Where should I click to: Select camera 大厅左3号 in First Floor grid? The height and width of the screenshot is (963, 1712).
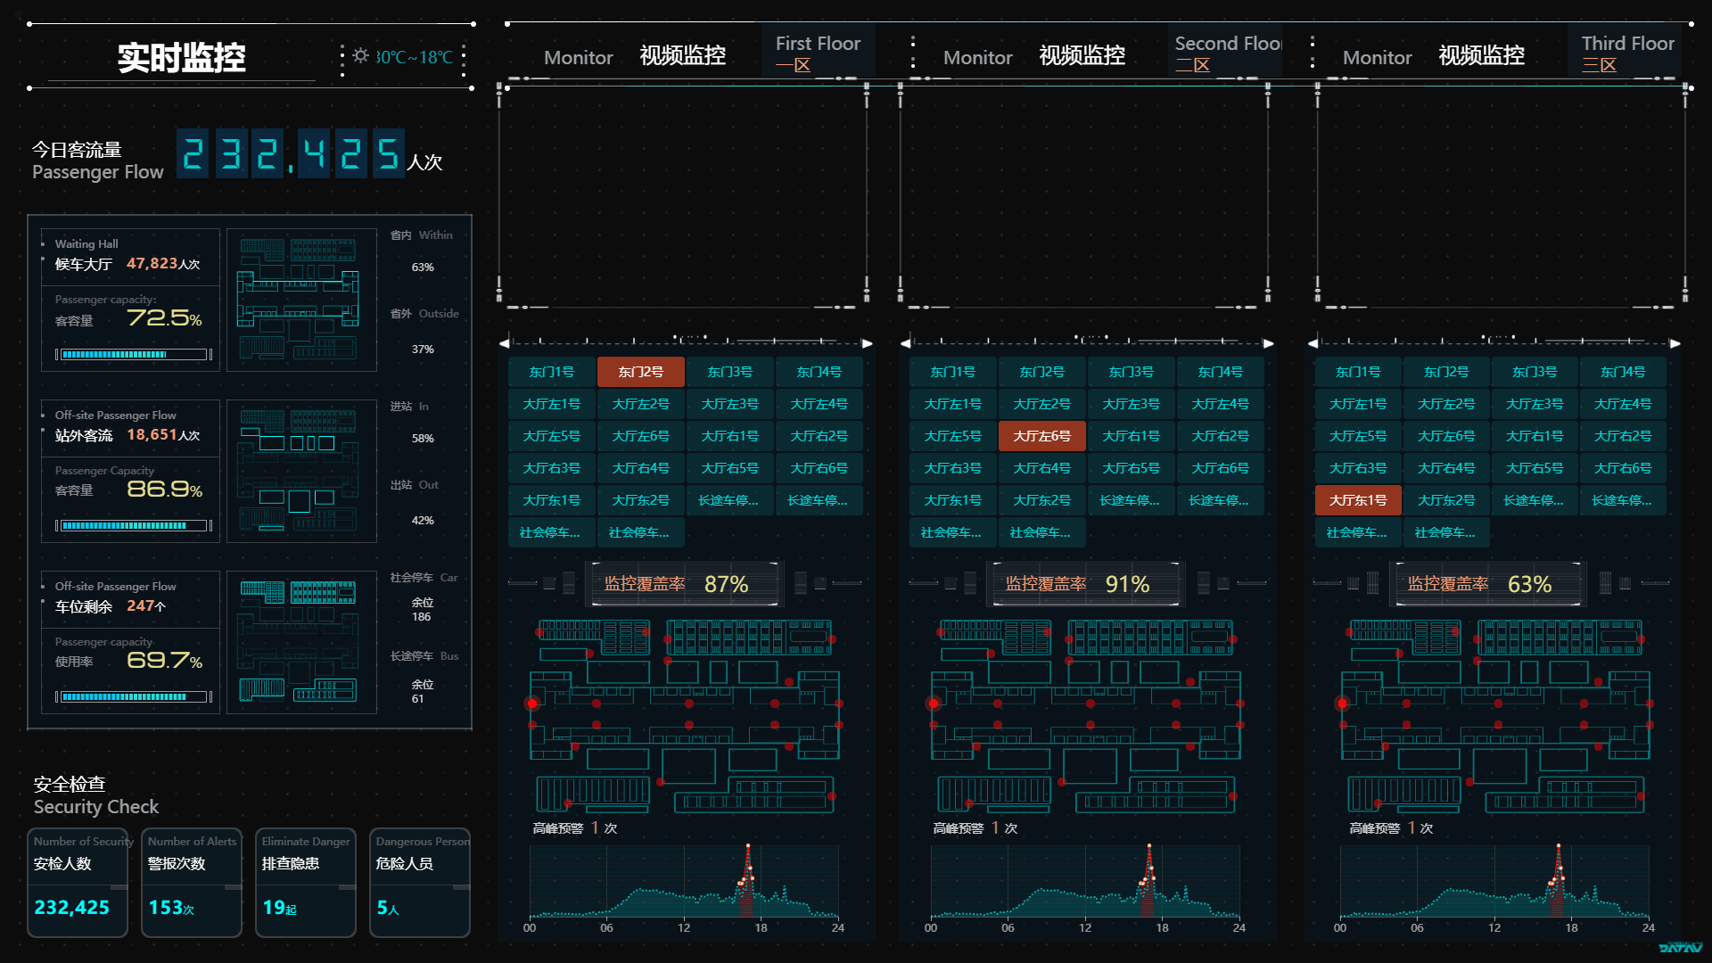[730, 404]
